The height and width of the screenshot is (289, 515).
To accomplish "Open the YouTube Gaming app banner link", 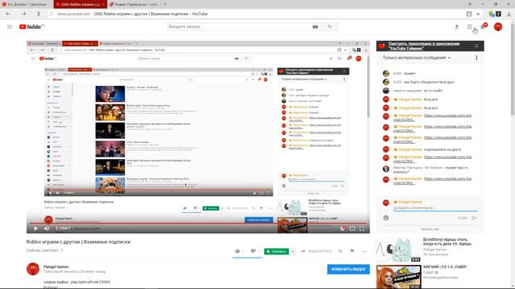I will [x=424, y=46].
